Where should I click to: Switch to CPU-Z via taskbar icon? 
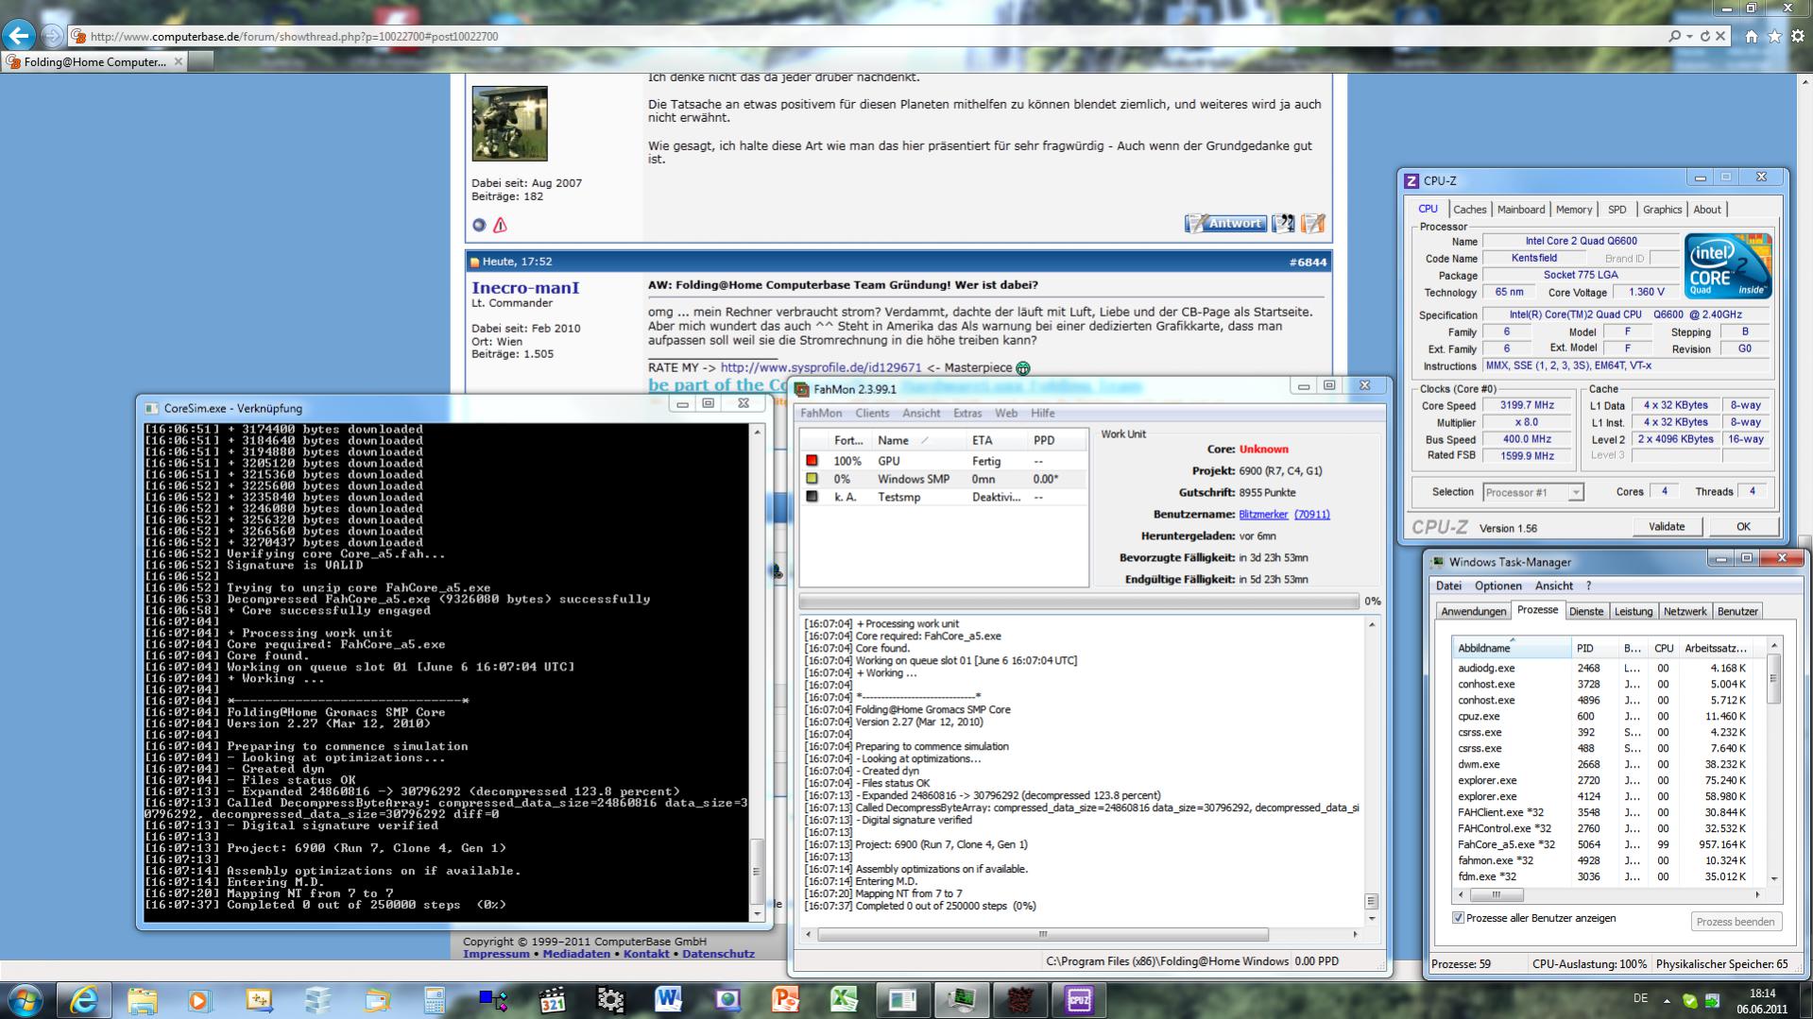(x=1078, y=1000)
